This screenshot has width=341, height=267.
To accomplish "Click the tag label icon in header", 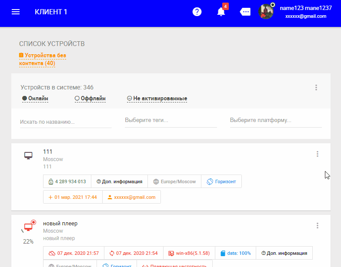I will [245, 12].
